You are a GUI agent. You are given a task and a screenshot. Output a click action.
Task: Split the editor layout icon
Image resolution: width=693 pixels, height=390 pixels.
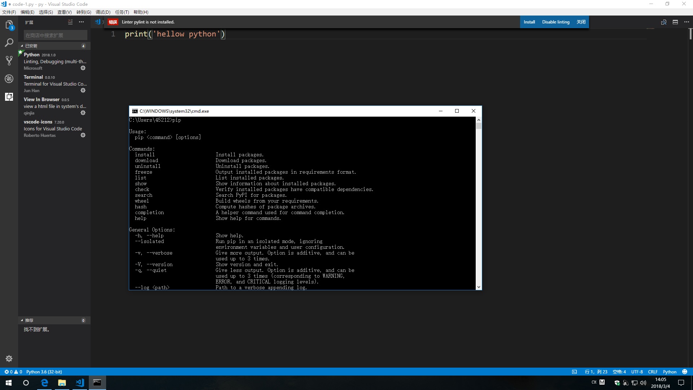pyautogui.click(x=675, y=22)
